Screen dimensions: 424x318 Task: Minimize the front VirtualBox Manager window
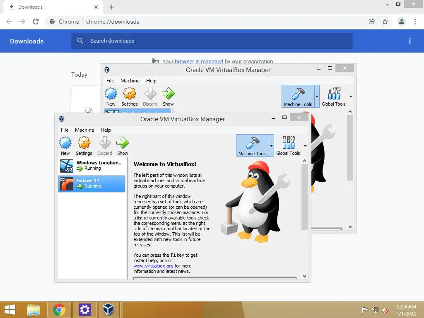[273, 118]
